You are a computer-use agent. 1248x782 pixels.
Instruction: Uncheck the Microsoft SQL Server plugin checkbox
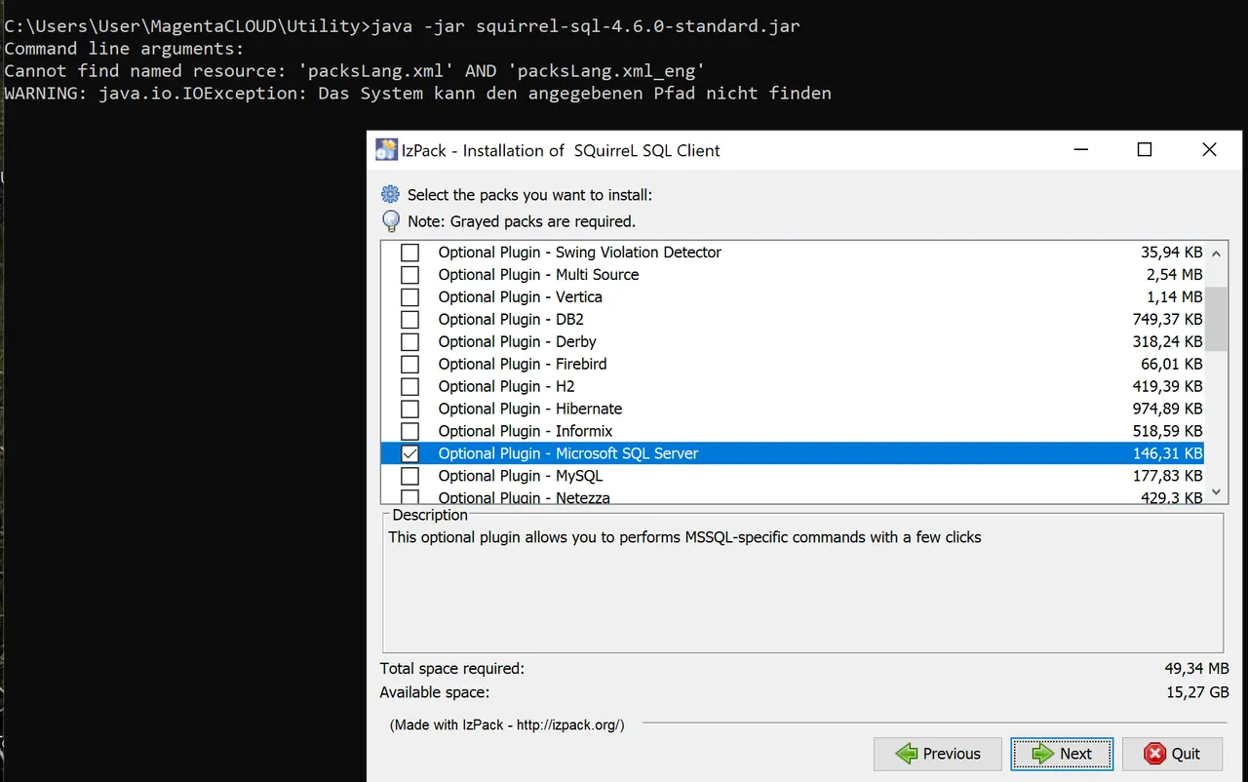point(410,454)
